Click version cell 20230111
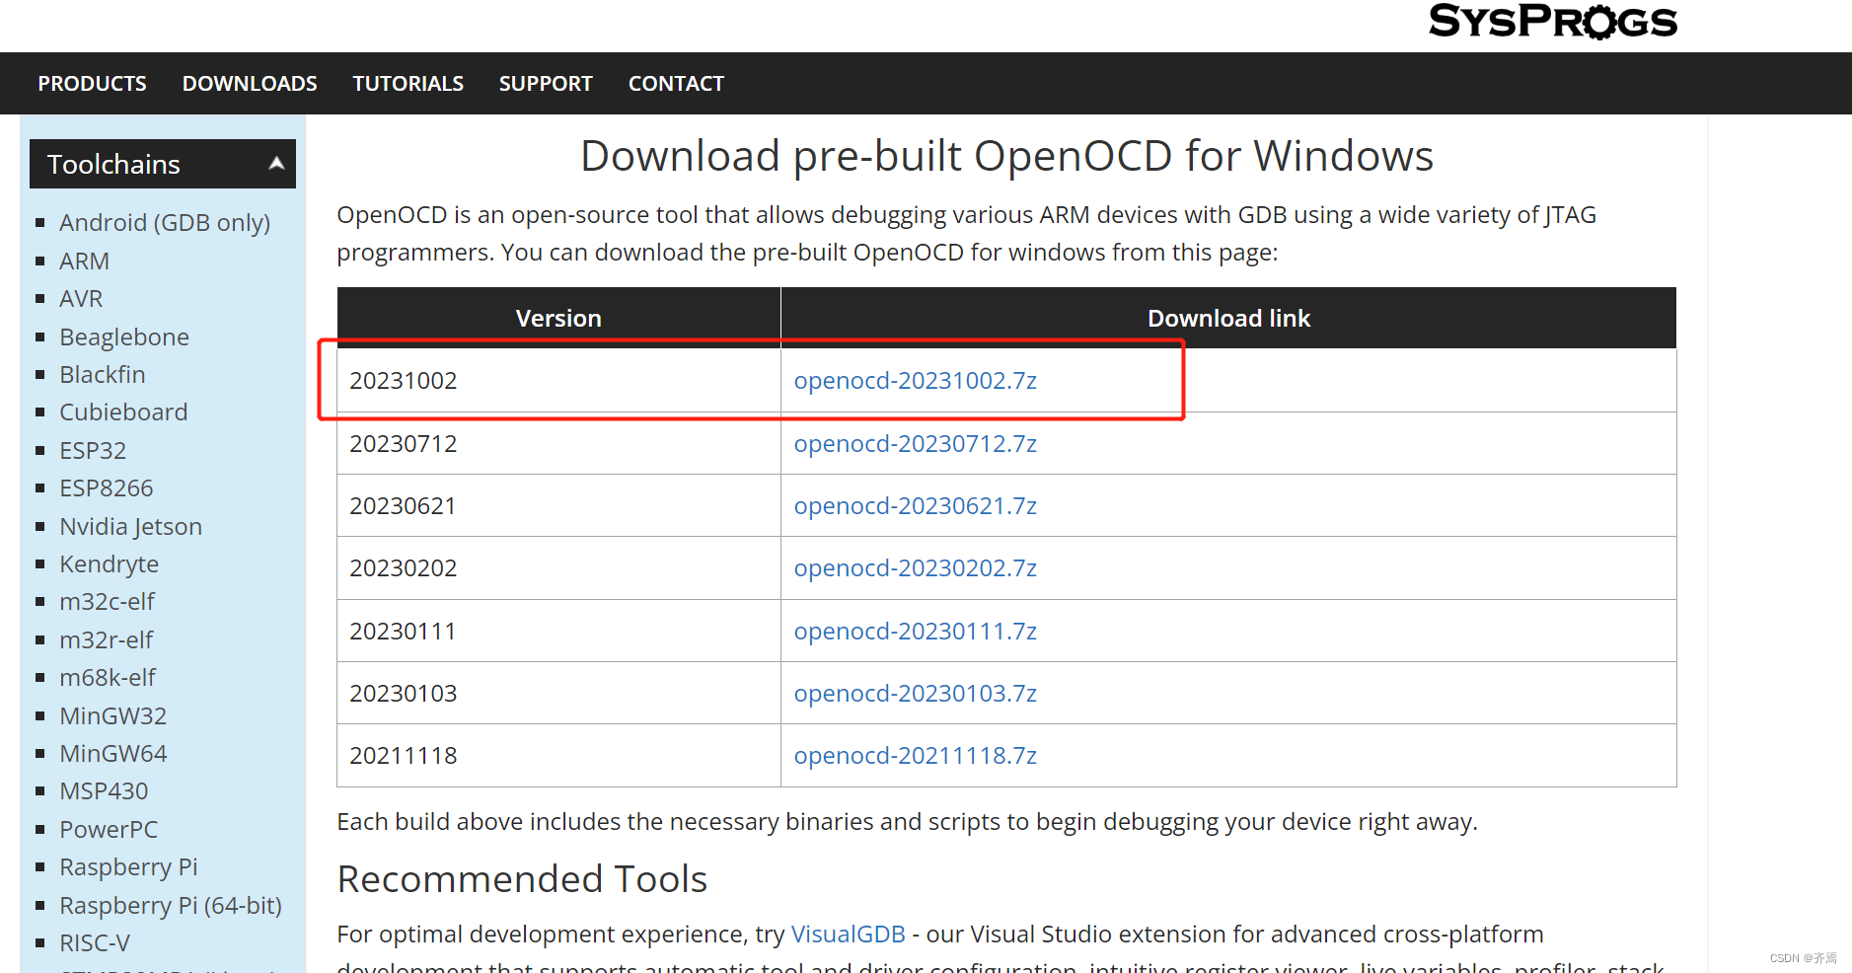Screen dimensions: 1852x973 [558, 632]
